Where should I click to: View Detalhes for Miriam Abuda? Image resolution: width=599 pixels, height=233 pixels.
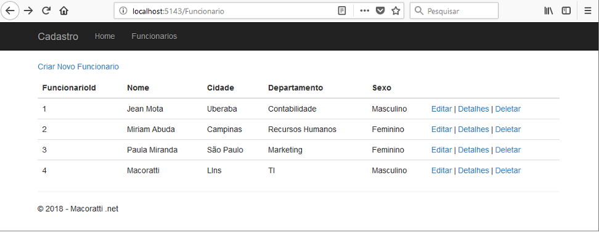473,129
